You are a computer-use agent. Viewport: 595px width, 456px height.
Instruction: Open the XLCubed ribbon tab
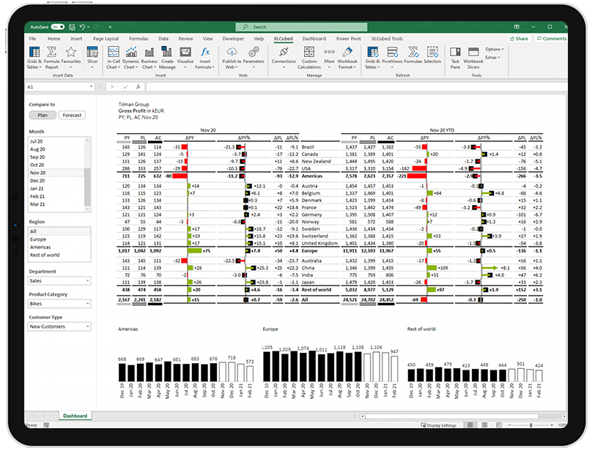click(x=283, y=39)
